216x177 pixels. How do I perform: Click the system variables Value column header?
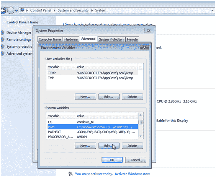(x=106, y=116)
